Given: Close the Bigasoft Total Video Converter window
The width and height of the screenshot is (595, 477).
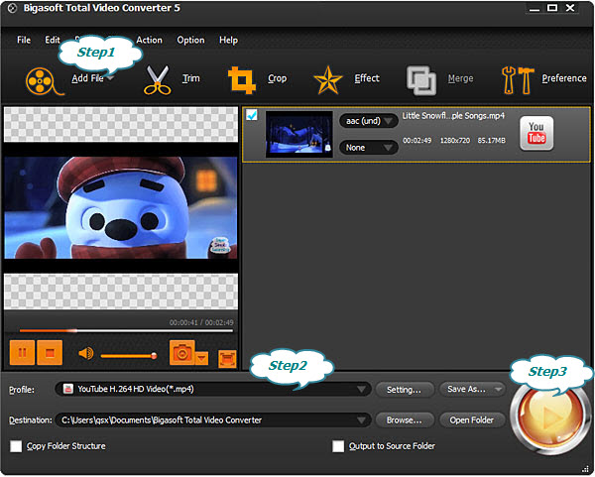Looking at the screenshot, I should click(x=570, y=8).
